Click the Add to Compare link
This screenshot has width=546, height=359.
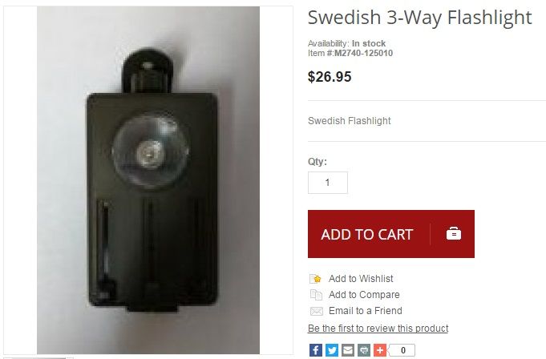364,295
